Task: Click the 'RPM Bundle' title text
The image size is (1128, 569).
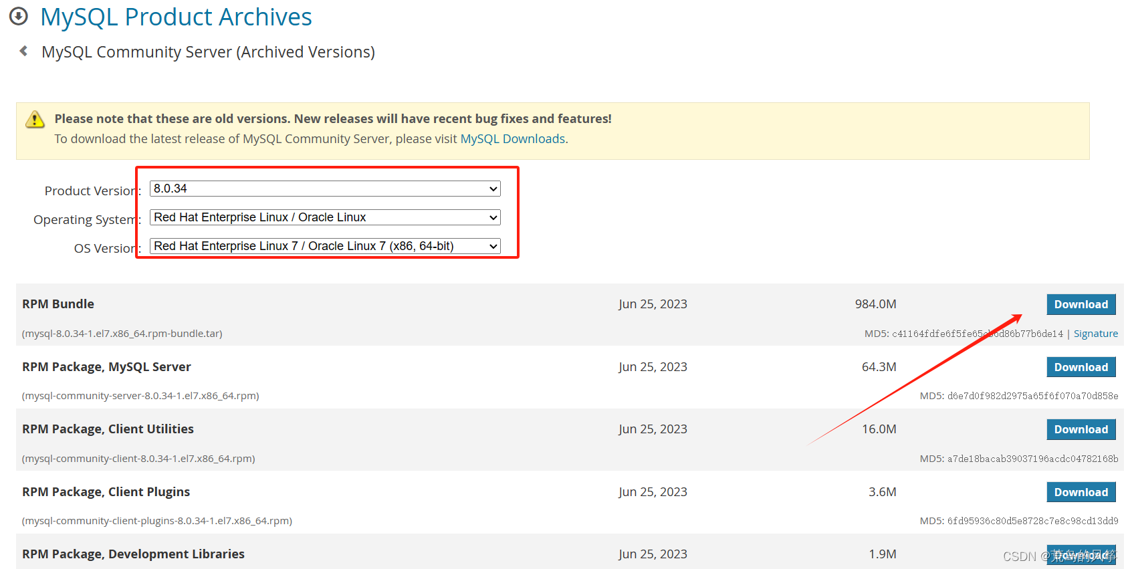Action: click(58, 304)
